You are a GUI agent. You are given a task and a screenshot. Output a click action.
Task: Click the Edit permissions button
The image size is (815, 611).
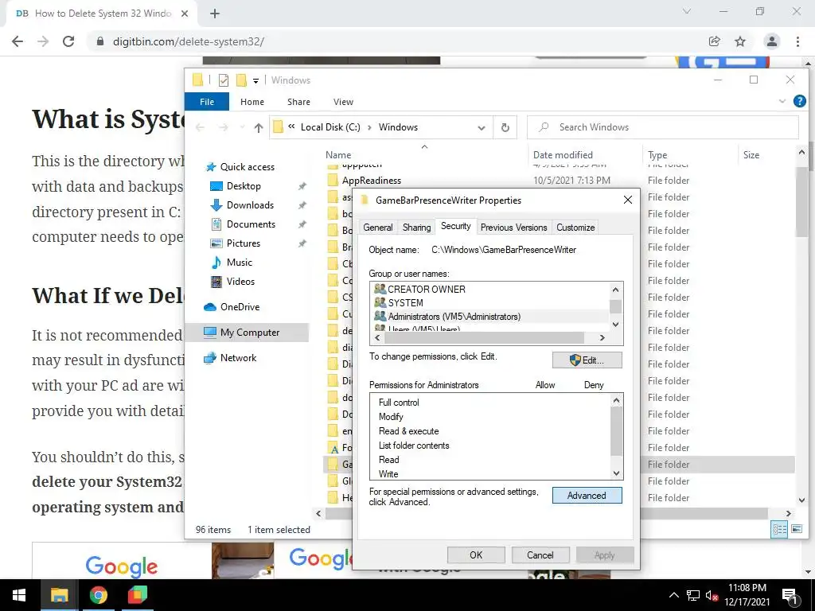(x=587, y=360)
